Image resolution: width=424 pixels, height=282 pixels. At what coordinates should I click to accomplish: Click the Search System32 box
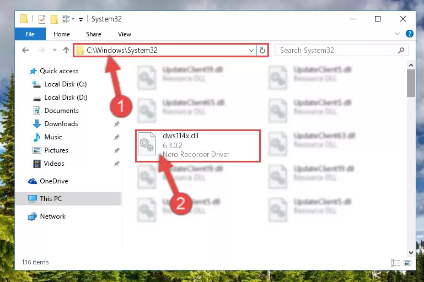[341, 51]
